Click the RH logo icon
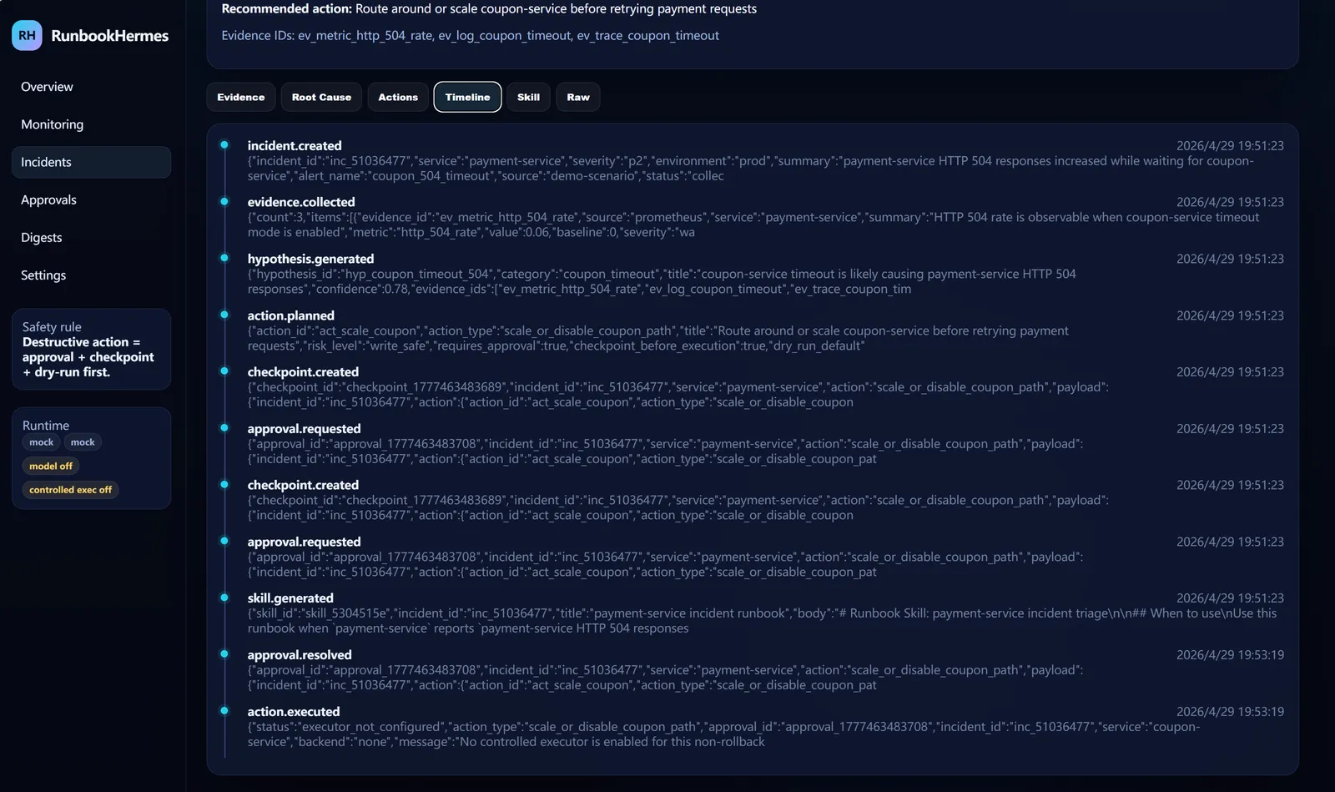The height and width of the screenshot is (792, 1335). [x=27, y=35]
